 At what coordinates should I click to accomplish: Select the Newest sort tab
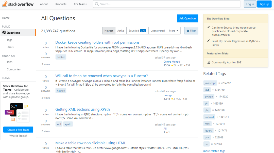[109, 31]
